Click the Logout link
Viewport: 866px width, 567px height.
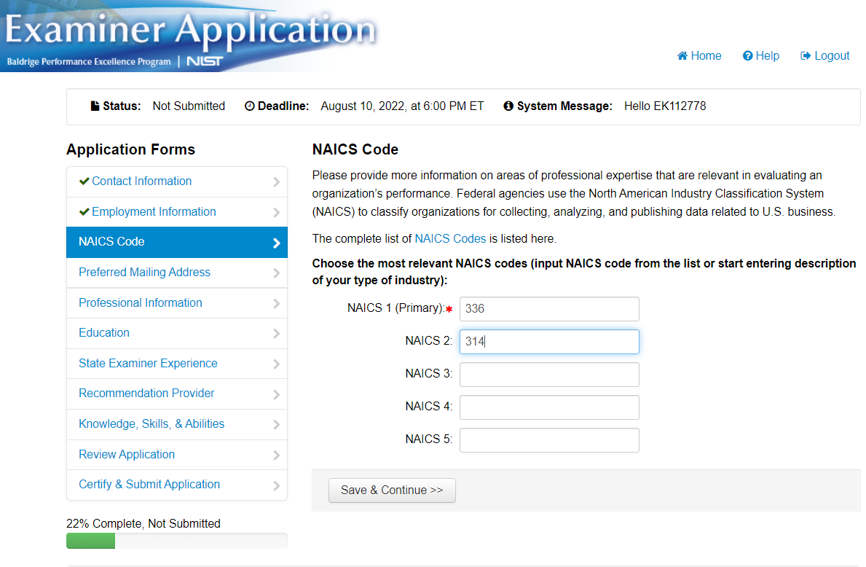pyautogui.click(x=825, y=56)
